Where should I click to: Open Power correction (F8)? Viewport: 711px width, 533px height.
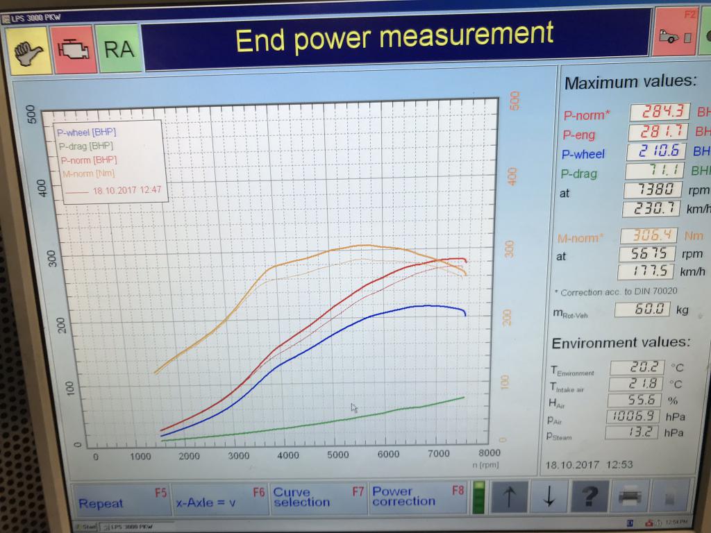point(417,498)
